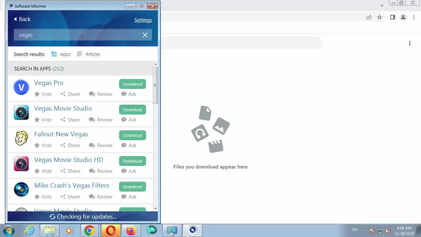421x237 pixels.
Task: Vote for Vegas Movie Studio HD
Action: (x=43, y=171)
